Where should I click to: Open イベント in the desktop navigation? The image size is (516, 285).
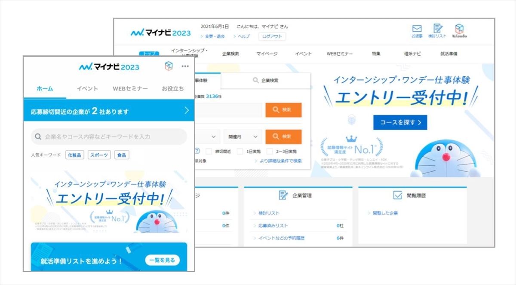click(x=303, y=54)
